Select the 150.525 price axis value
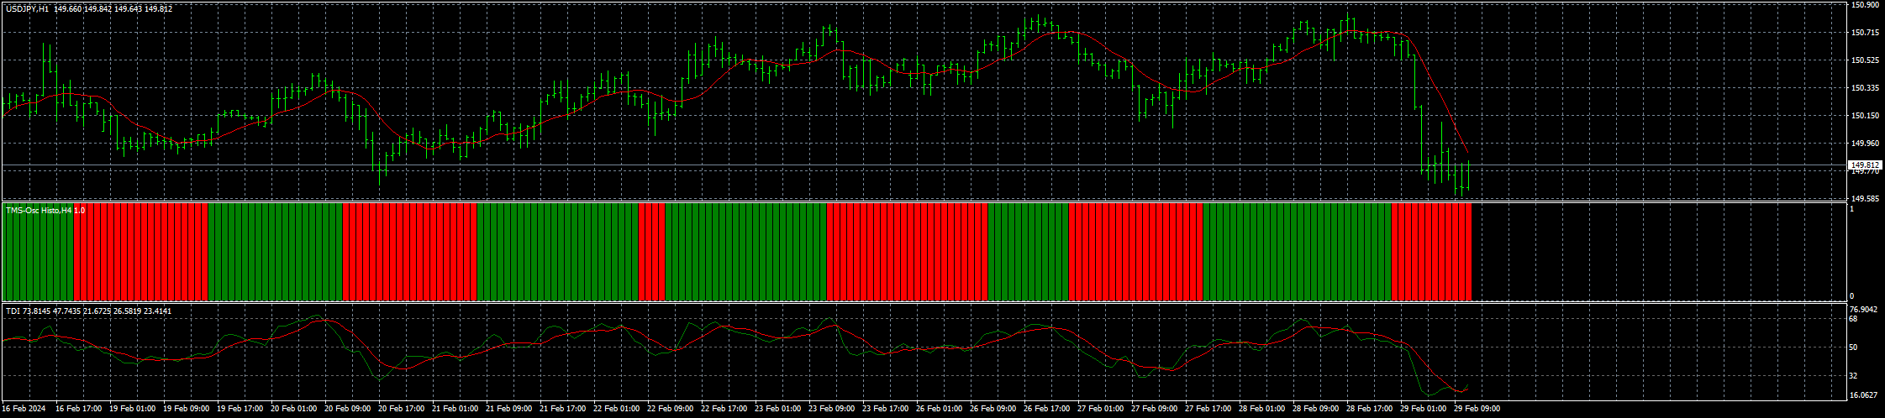The height and width of the screenshot is (418, 1885). pos(1865,60)
